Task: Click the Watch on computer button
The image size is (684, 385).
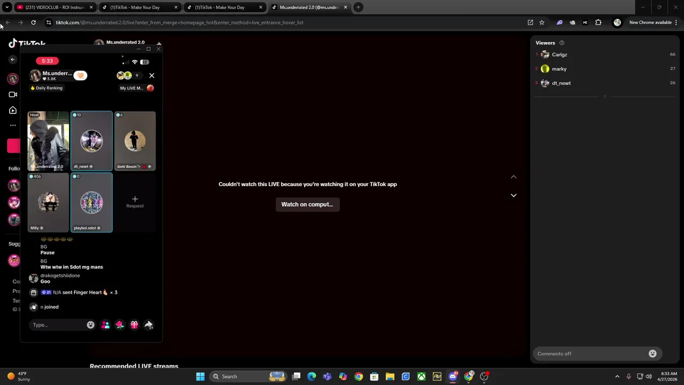Action: pyautogui.click(x=307, y=204)
